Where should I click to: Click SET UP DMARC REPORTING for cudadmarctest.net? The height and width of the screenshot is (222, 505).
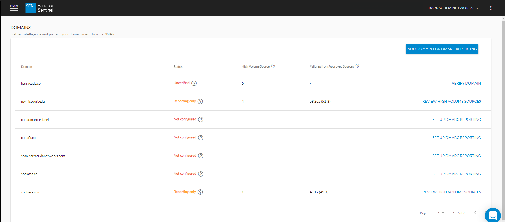point(457,120)
